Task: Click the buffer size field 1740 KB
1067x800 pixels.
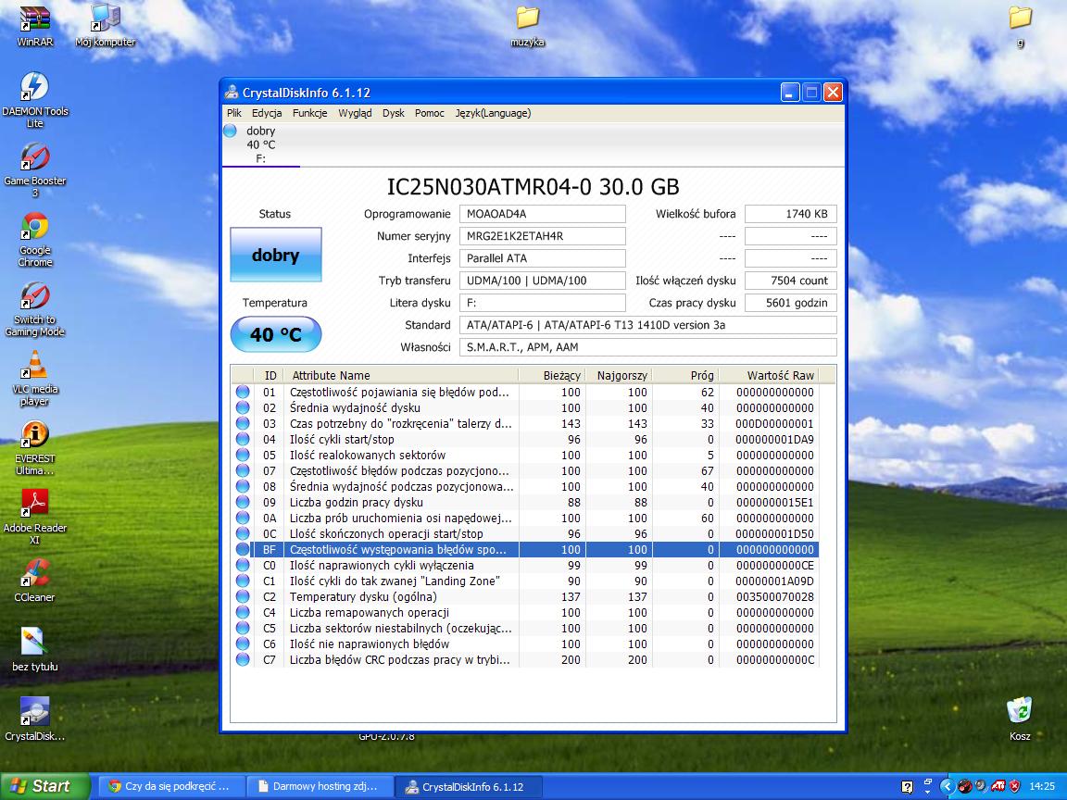Action: point(791,214)
